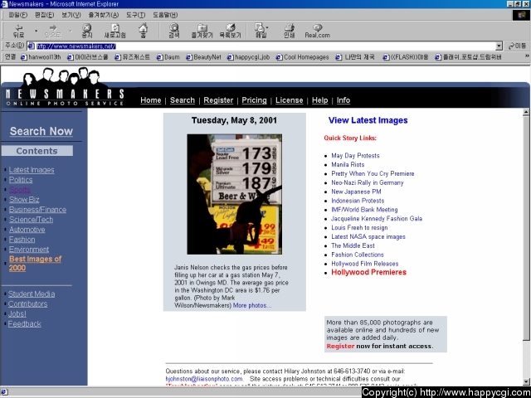Open the 편집(E) Edit menu
Viewport: 531px width, 398px height.
point(44,15)
